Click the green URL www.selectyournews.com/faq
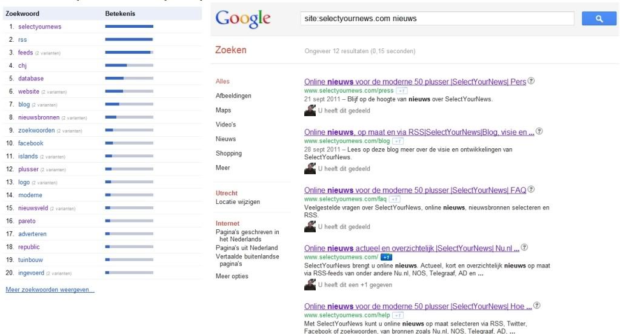This screenshot has height=334, width=620. tap(345, 200)
